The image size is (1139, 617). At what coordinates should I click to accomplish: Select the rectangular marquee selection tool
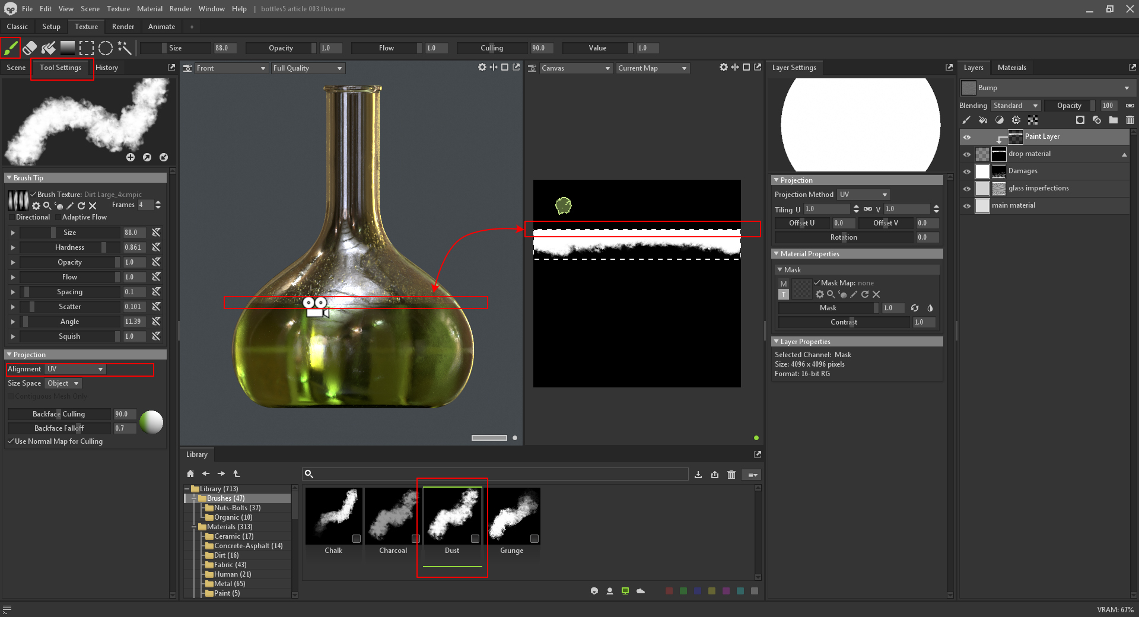(87, 48)
